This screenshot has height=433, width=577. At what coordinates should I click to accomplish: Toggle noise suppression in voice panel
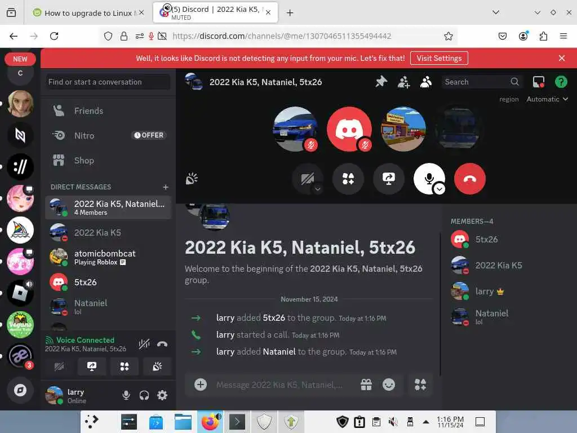144,344
